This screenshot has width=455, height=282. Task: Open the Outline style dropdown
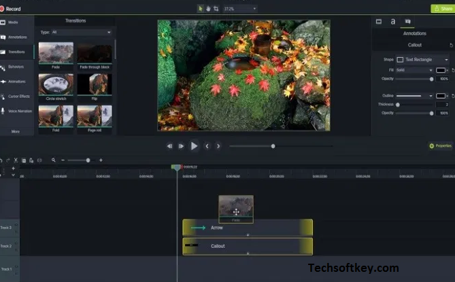[414, 96]
